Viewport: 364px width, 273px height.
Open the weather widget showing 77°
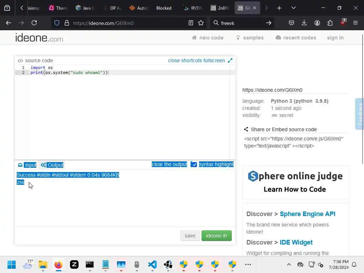point(28,264)
